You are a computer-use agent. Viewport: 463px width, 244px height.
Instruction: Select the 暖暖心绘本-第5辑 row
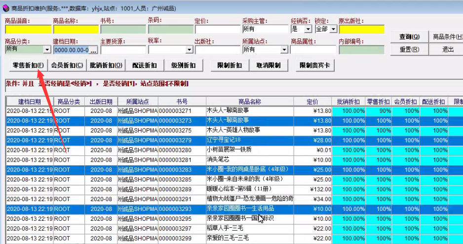pos(233,189)
